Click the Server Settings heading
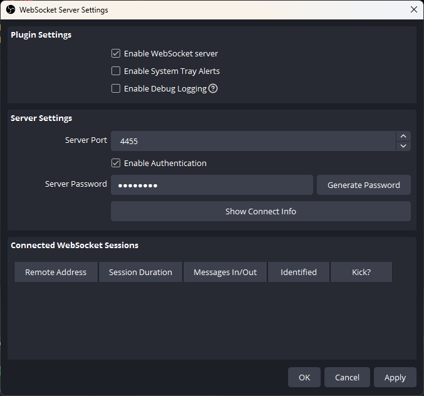This screenshot has height=396, width=424. click(41, 118)
